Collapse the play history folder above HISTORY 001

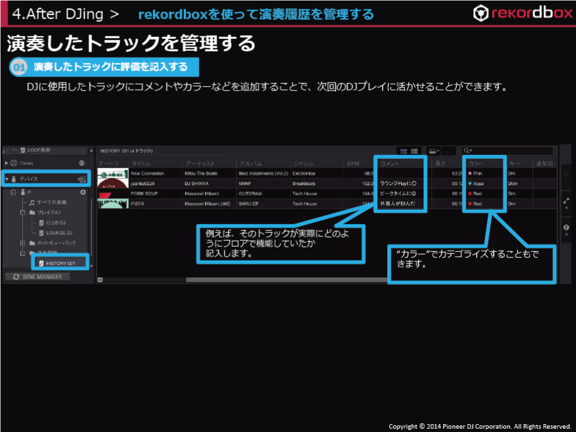[22, 253]
